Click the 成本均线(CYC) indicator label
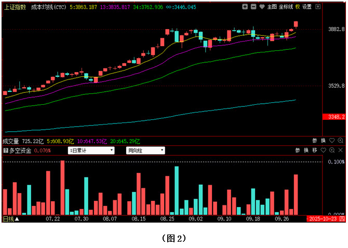The image size is (348, 248). pos(49,7)
